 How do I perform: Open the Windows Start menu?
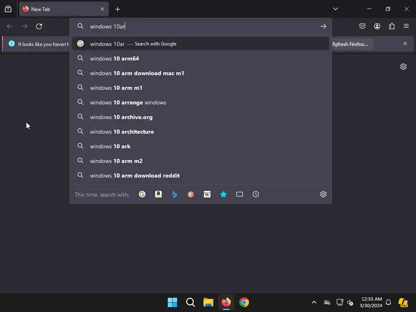pyautogui.click(x=172, y=302)
